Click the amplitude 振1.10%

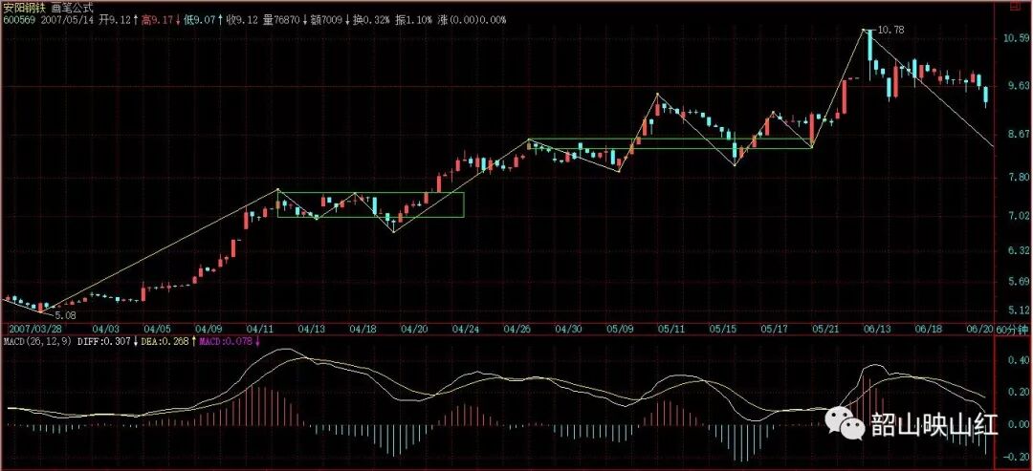coord(414,20)
